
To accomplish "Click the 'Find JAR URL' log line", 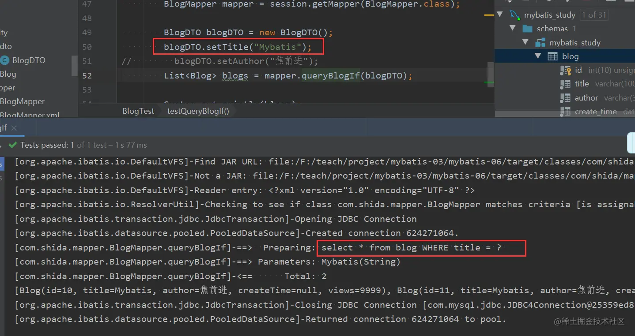I will [x=325, y=162].
